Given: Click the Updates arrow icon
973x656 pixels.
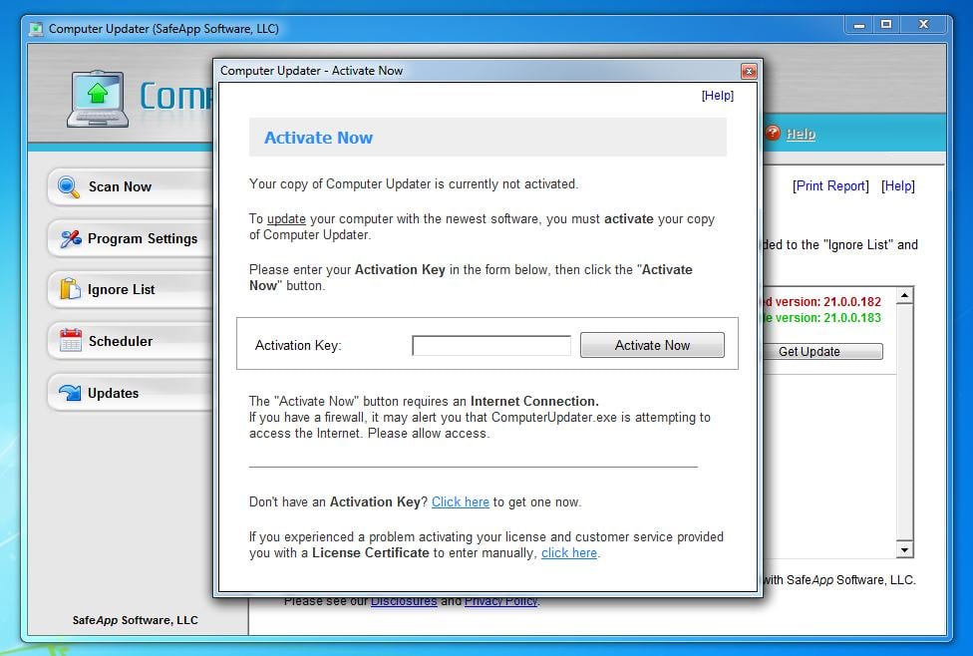Looking at the screenshot, I should (x=70, y=393).
